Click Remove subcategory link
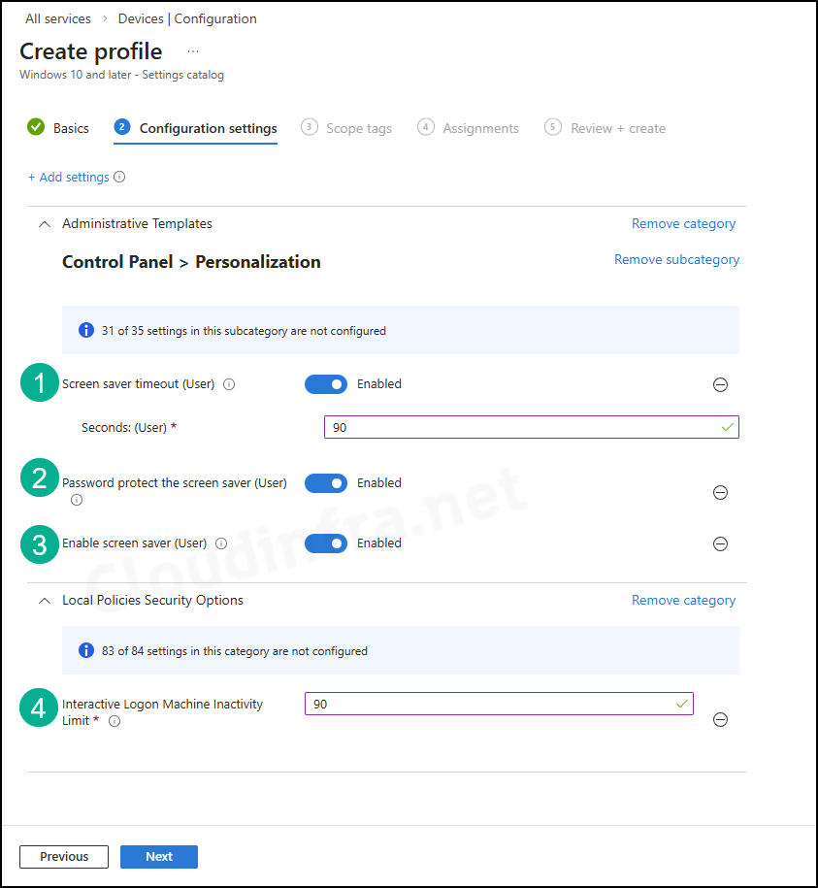The height and width of the screenshot is (888, 818). pyautogui.click(x=676, y=260)
